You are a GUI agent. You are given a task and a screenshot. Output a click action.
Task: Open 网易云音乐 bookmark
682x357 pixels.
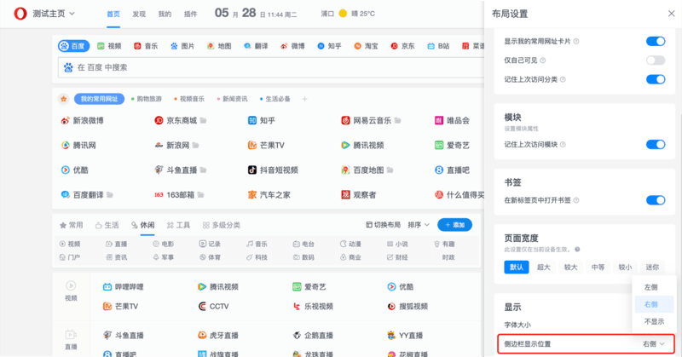[x=367, y=120]
